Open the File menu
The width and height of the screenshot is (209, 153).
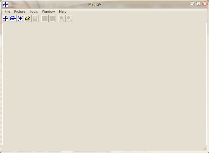7,12
